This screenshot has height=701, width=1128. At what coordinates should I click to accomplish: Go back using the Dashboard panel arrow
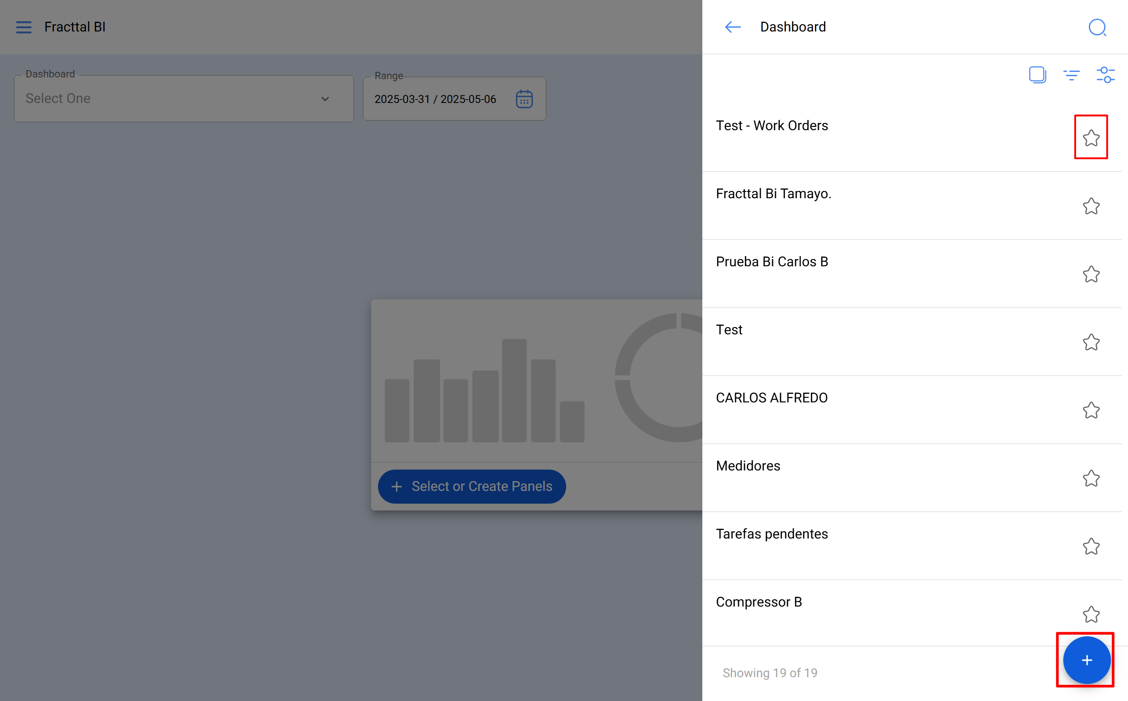tap(733, 27)
